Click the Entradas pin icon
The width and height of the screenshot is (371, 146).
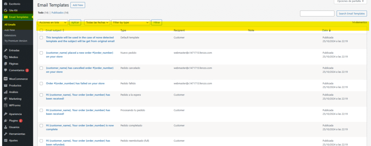point(6,50)
